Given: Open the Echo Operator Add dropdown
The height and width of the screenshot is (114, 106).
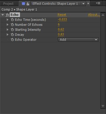Looking at the screenshot, I should 78,40.
